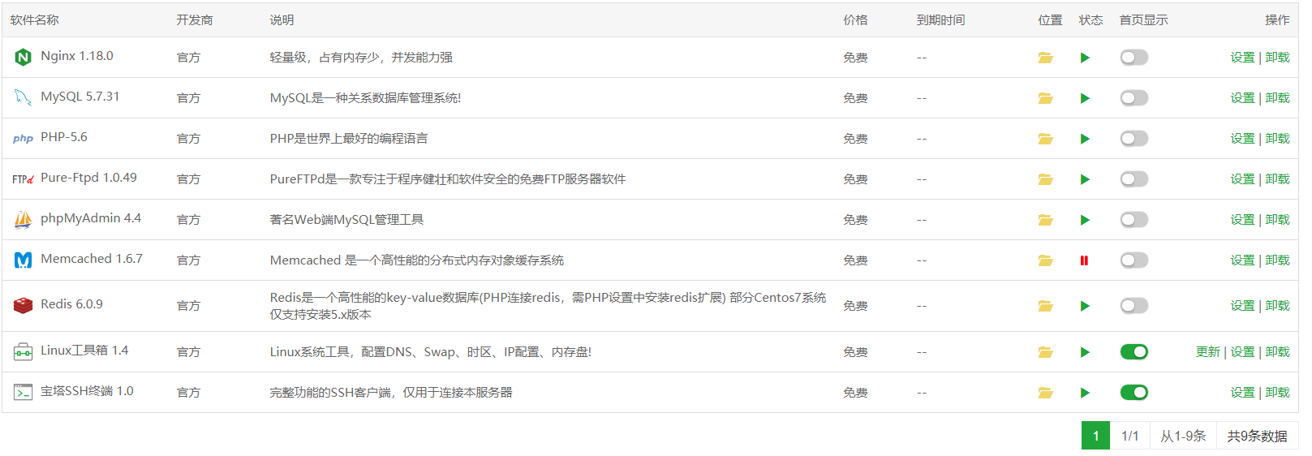The height and width of the screenshot is (456, 1312).
Task: Click Nginx running status play icon
Action: [x=1085, y=58]
